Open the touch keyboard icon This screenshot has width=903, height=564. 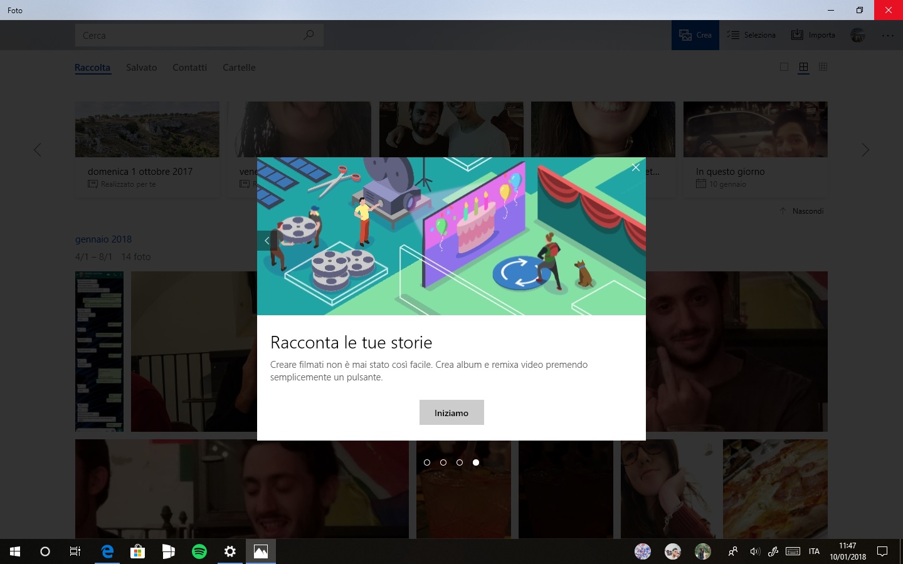793,551
